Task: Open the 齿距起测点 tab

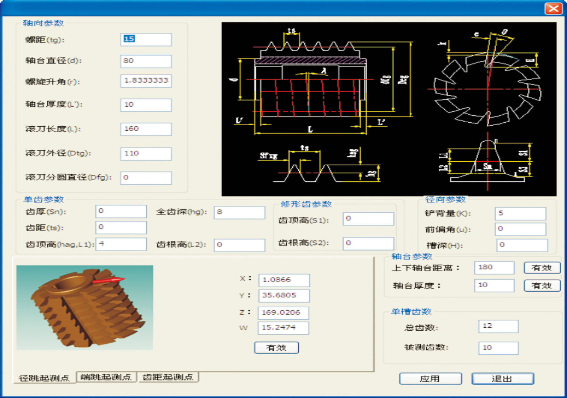Action: (x=168, y=377)
